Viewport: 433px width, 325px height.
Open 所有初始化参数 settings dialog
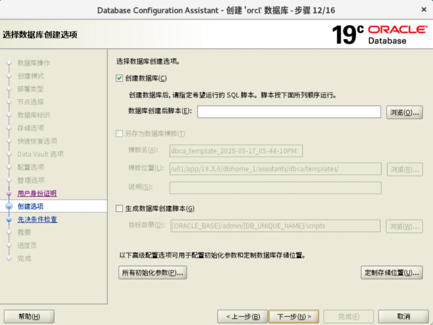pyautogui.click(x=152, y=272)
